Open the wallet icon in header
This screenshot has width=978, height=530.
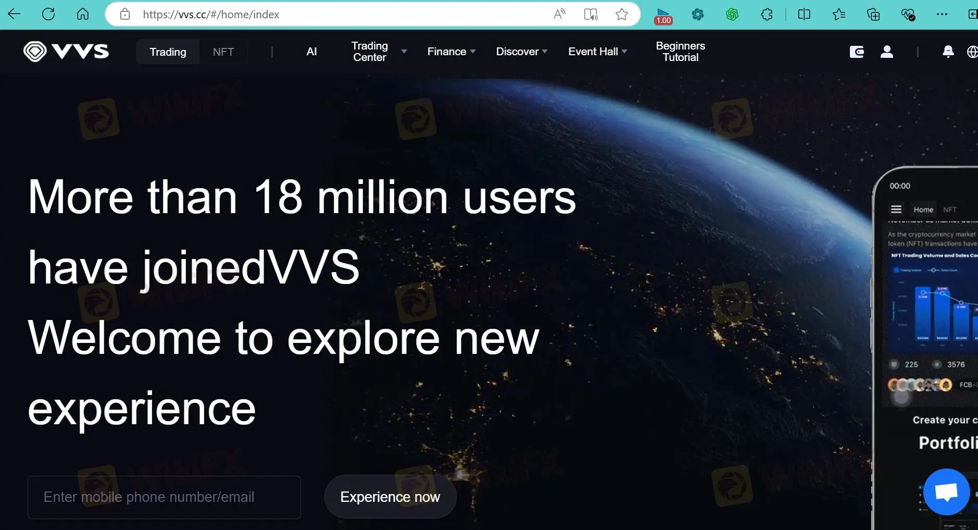857,52
